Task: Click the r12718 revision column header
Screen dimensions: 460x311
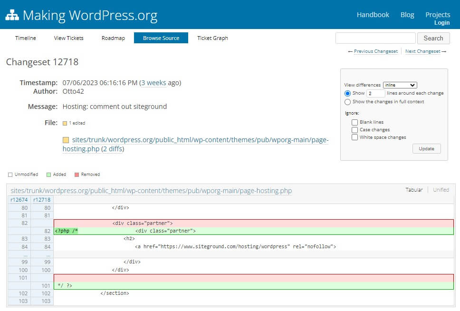Action: click(42, 200)
